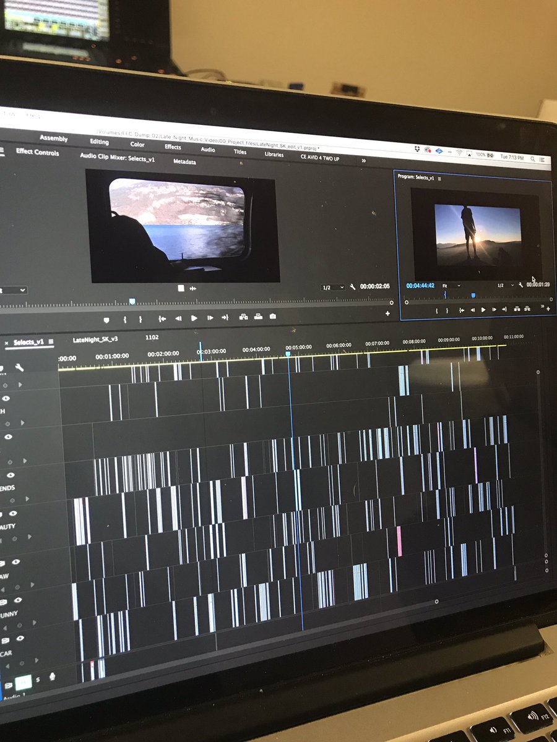Click the Extract icon in Program monitor
557x742 pixels.
click(x=527, y=308)
